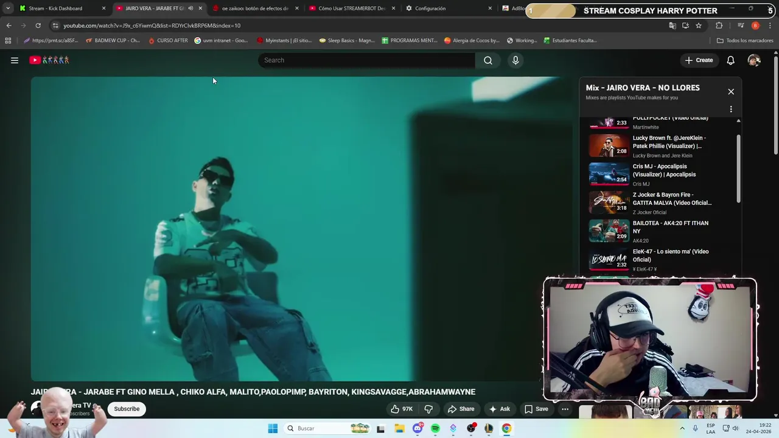Open the tray microphone icon
The image size is (779, 438).
pyautogui.click(x=695, y=428)
